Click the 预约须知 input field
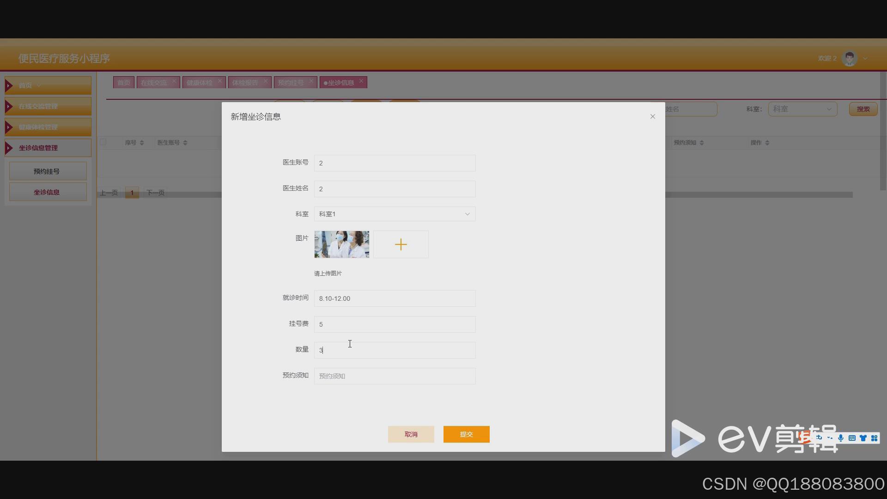The height and width of the screenshot is (499, 887). click(x=395, y=376)
